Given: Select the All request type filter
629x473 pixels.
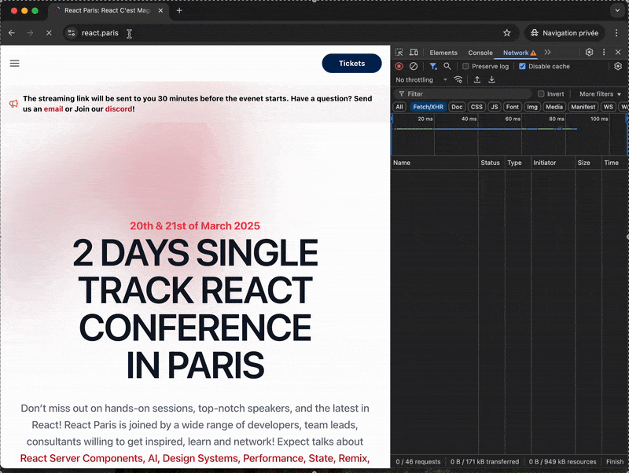Looking at the screenshot, I should 399,107.
